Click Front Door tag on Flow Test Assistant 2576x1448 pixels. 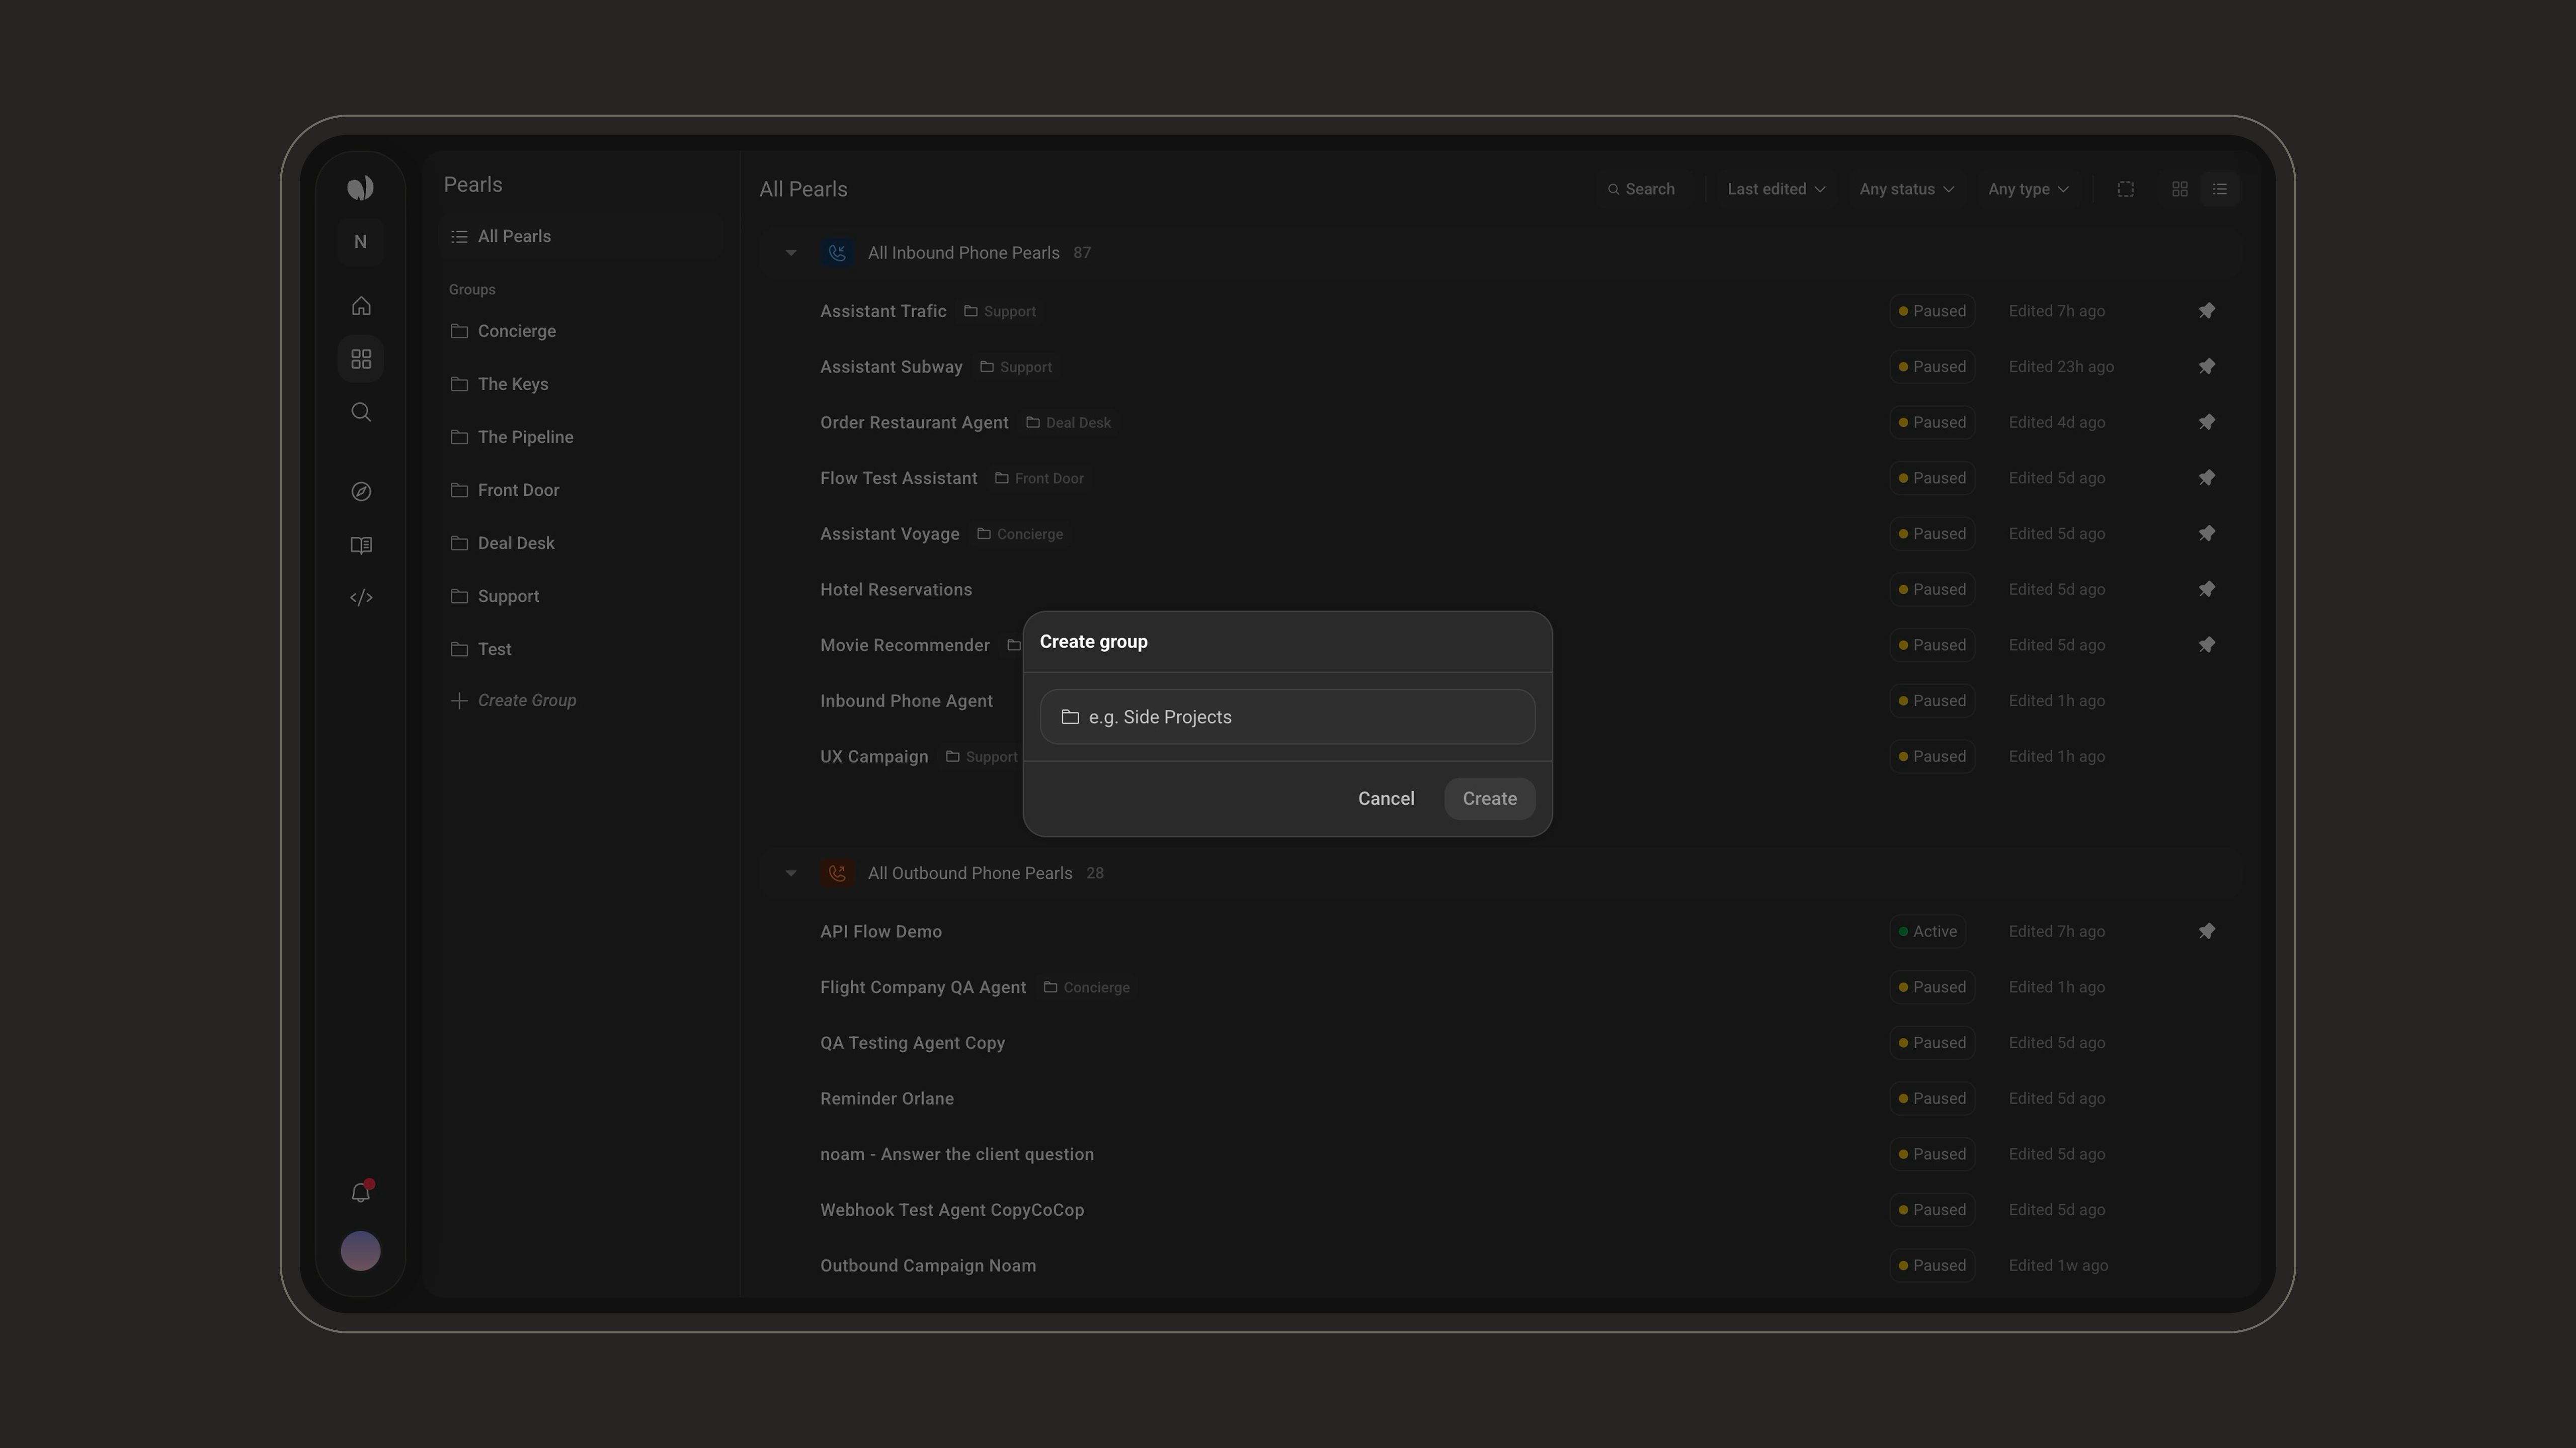pyautogui.click(x=1040, y=478)
